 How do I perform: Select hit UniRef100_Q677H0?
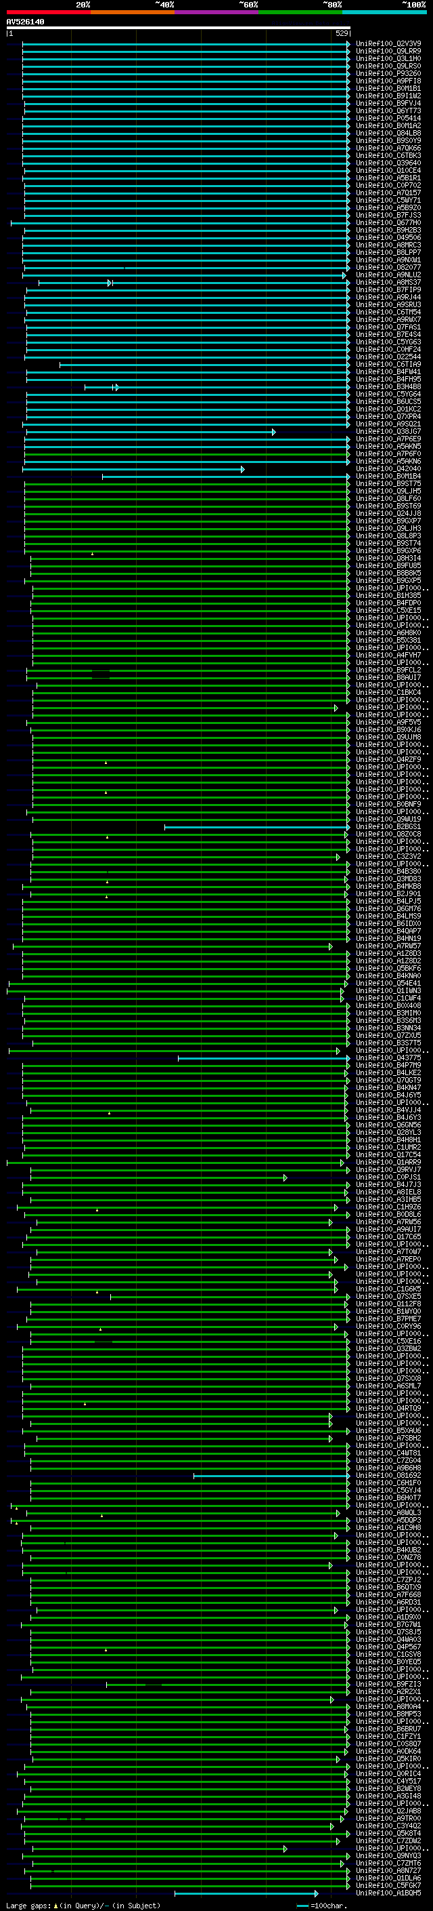pyautogui.click(x=388, y=222)
